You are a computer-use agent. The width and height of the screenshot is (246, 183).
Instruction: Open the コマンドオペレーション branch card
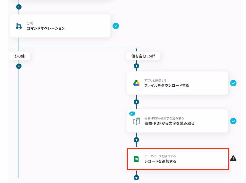(x=60, y=26)
